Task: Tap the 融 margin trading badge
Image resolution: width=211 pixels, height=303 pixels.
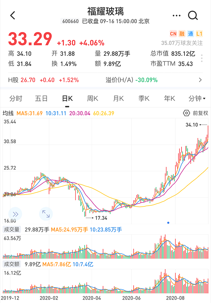Action: tap(182, 34)
